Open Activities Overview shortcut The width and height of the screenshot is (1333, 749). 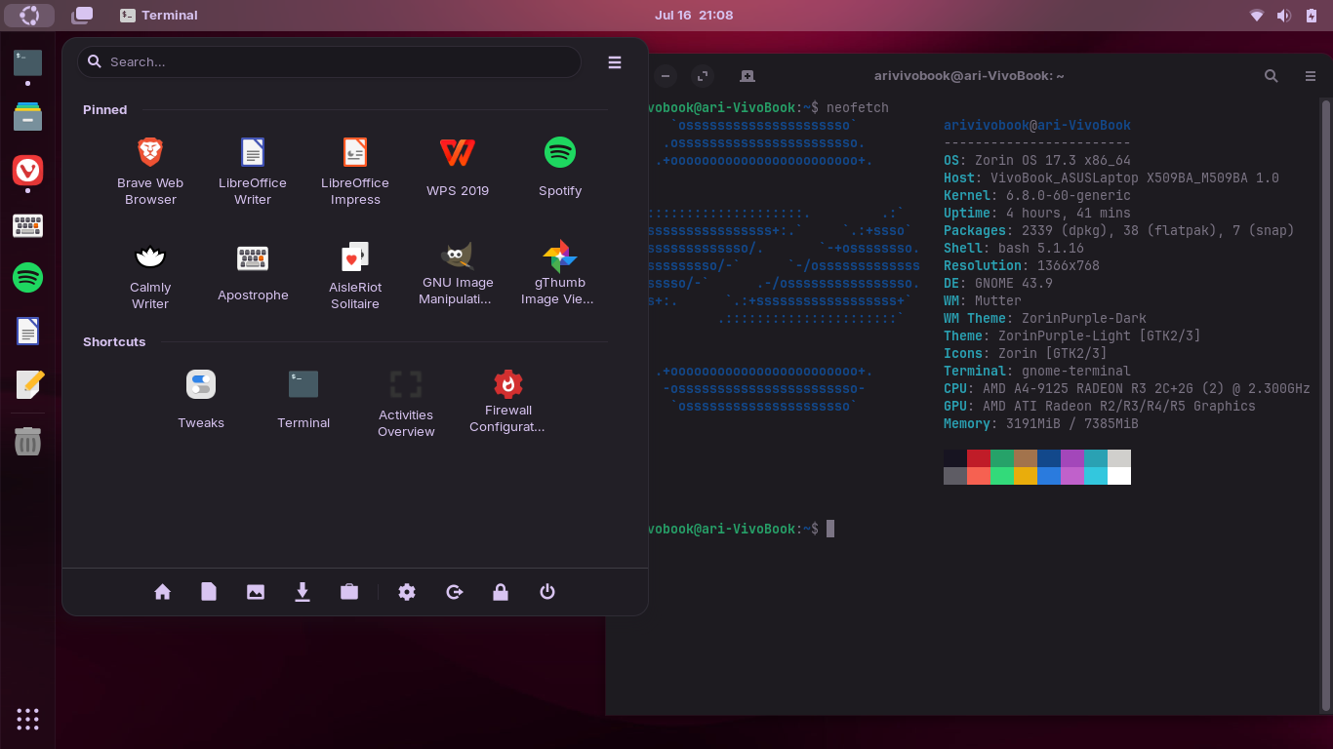(406, 402)
